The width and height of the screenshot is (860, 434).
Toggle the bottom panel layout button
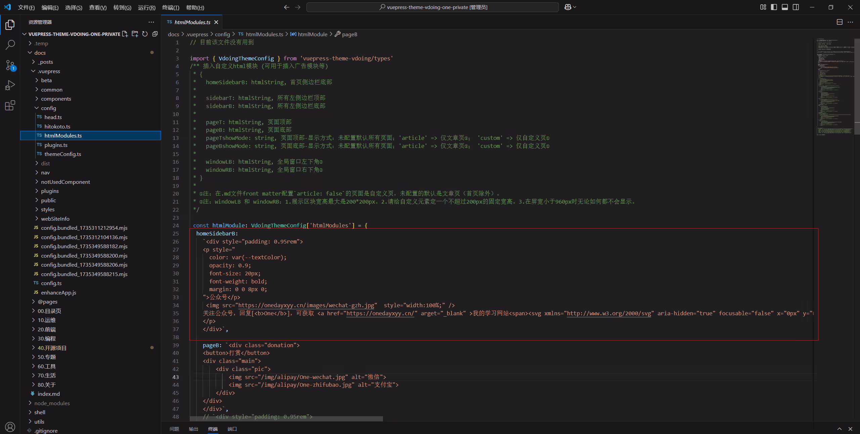(x=785, y=7)
